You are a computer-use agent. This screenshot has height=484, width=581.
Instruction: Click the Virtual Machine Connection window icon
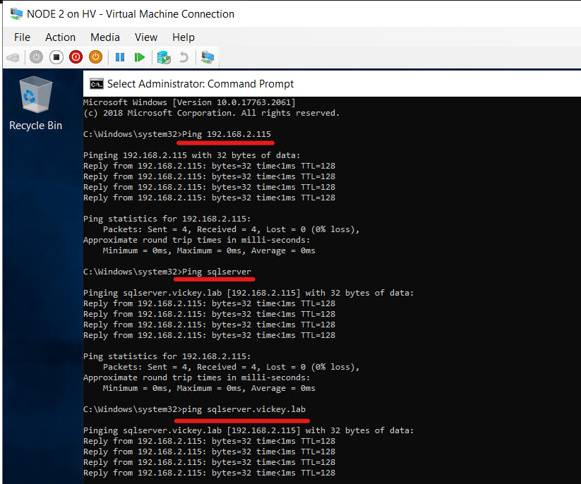click(x=16, y=13)
